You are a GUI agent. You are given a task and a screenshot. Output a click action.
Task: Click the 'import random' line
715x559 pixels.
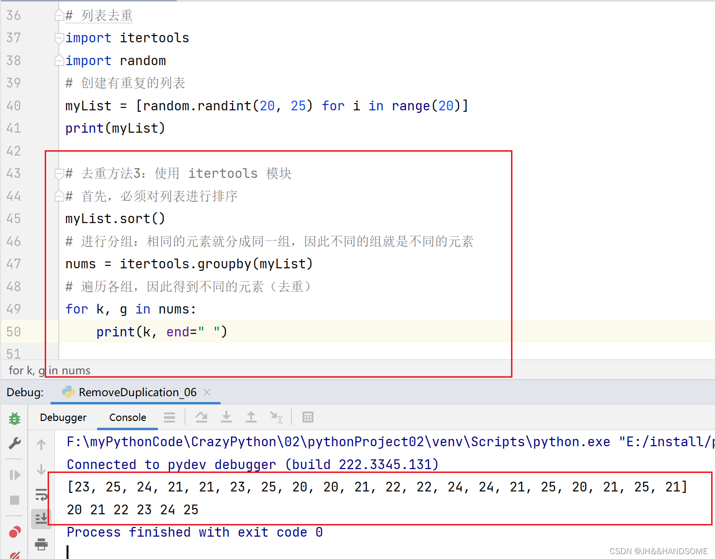(x=116, y=61)
